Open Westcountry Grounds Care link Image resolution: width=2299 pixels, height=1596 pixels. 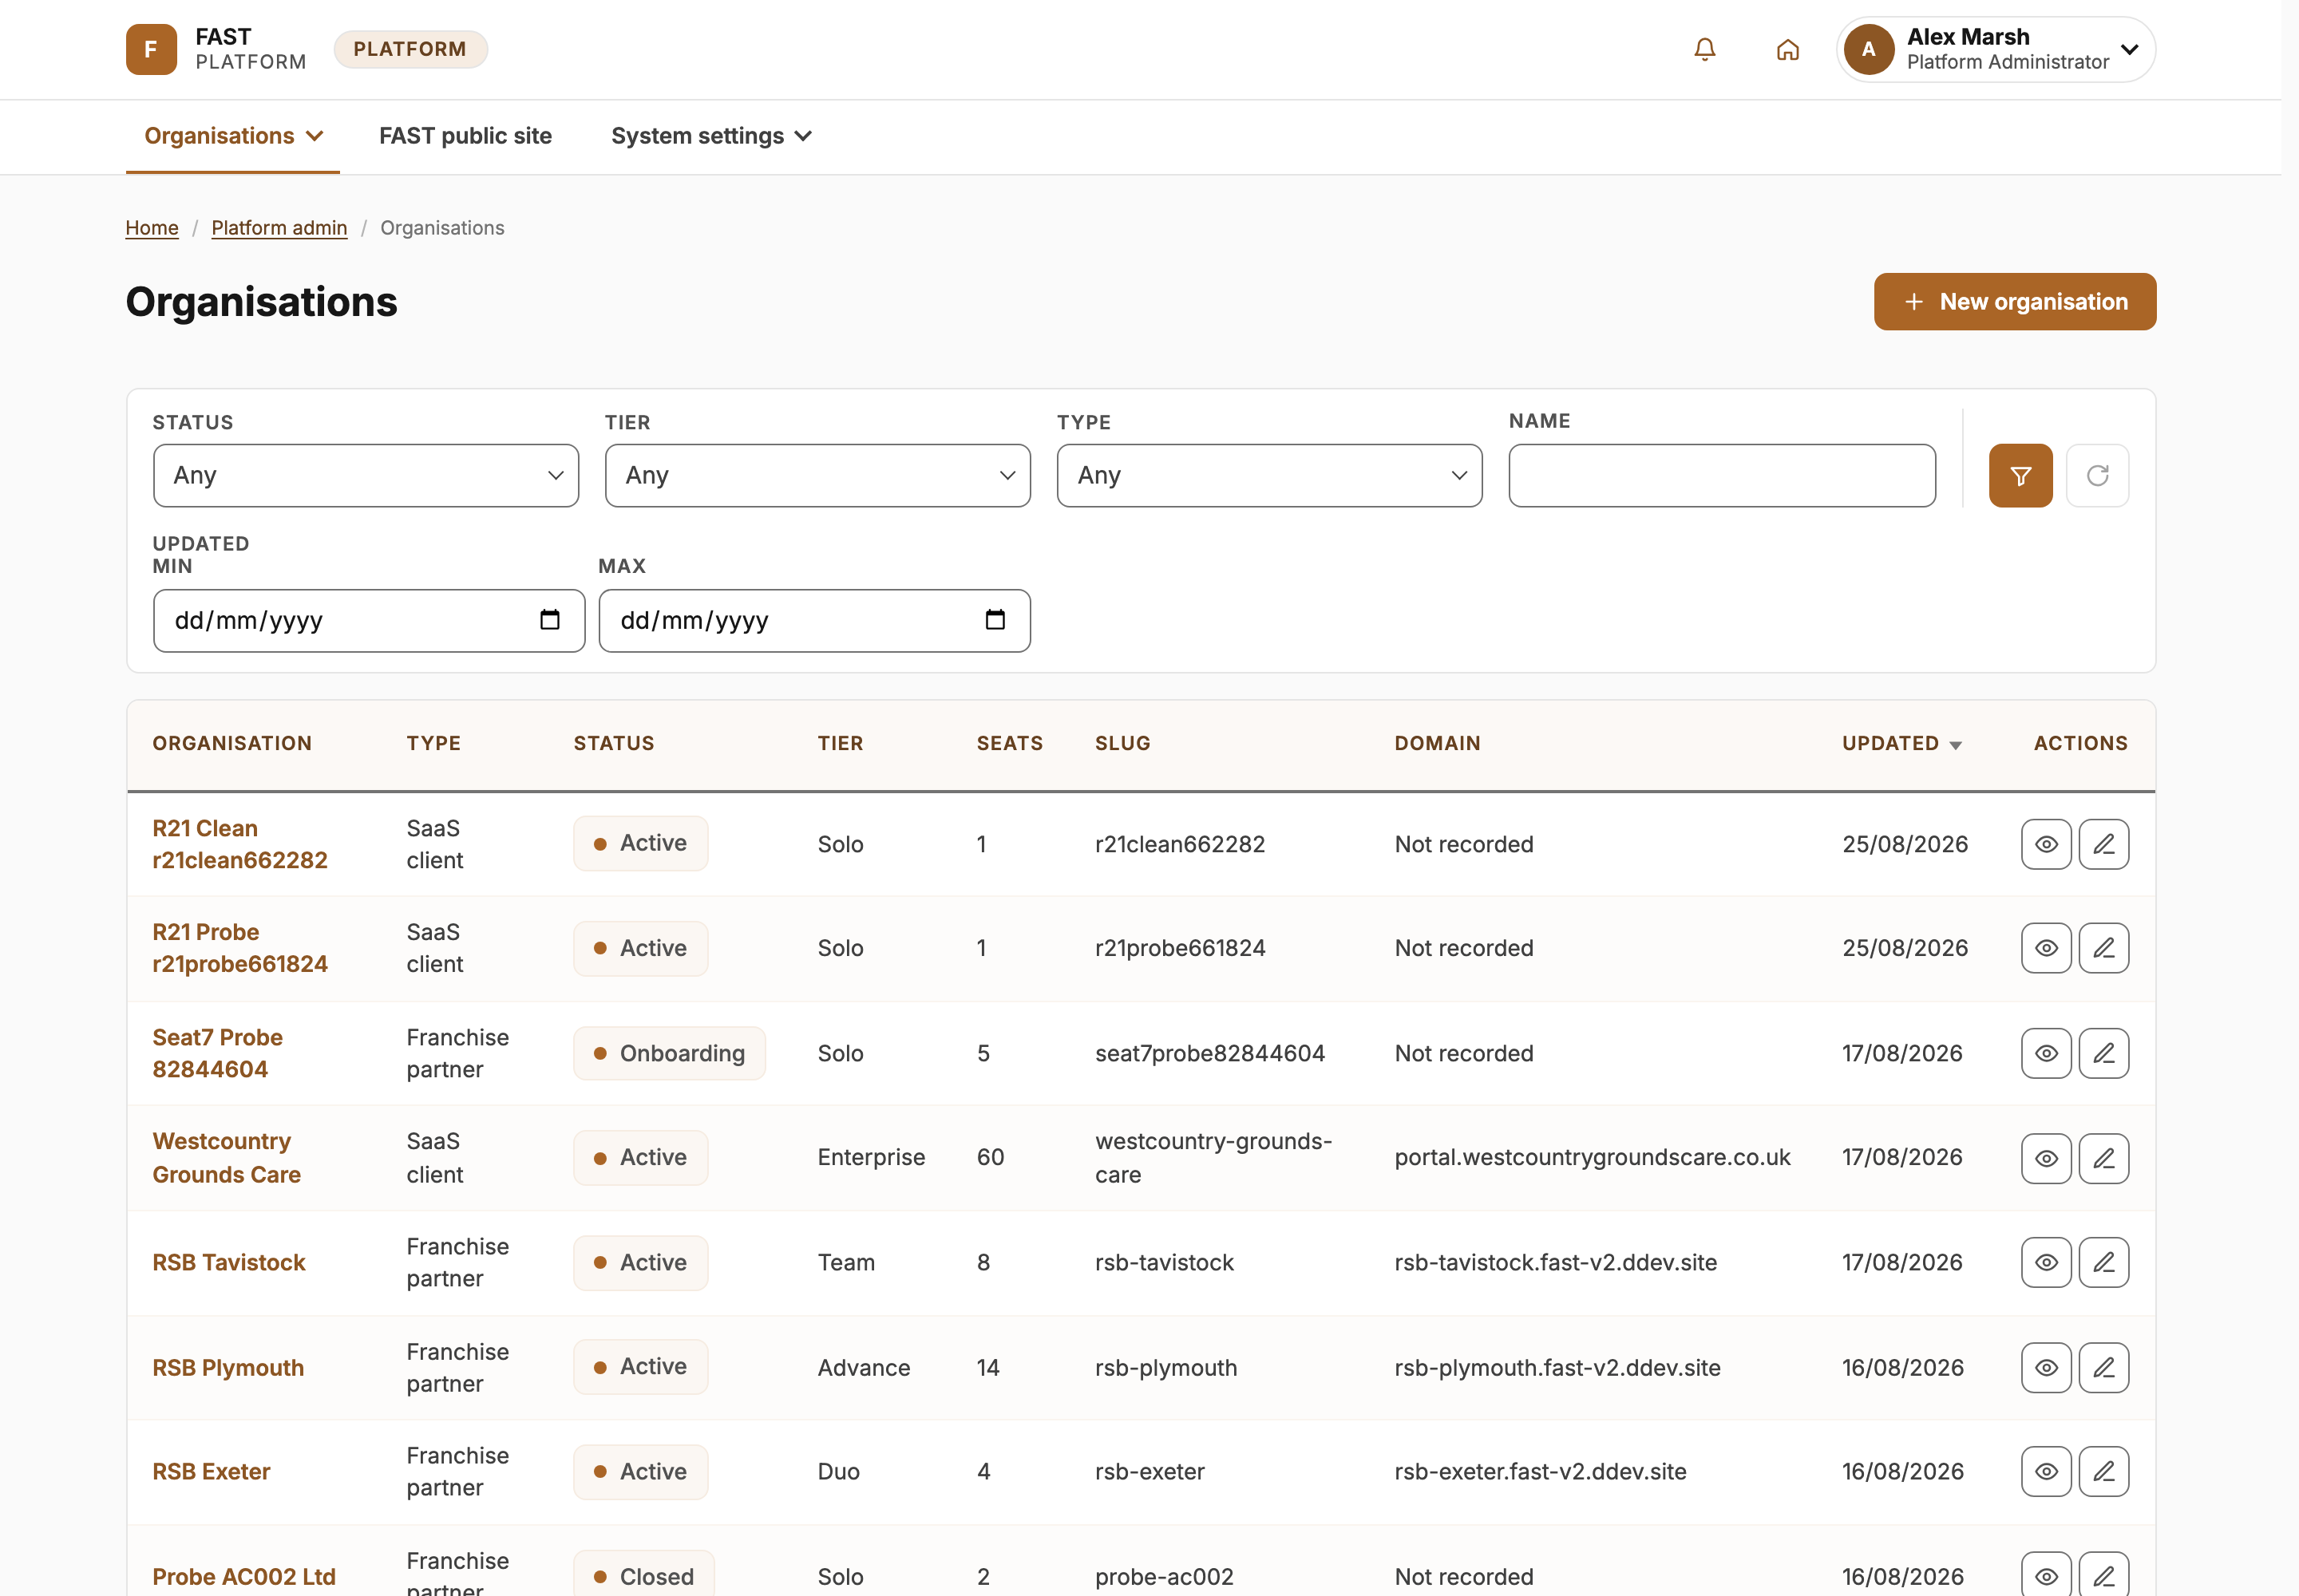pyautogui.click(x=226, y=1158)
